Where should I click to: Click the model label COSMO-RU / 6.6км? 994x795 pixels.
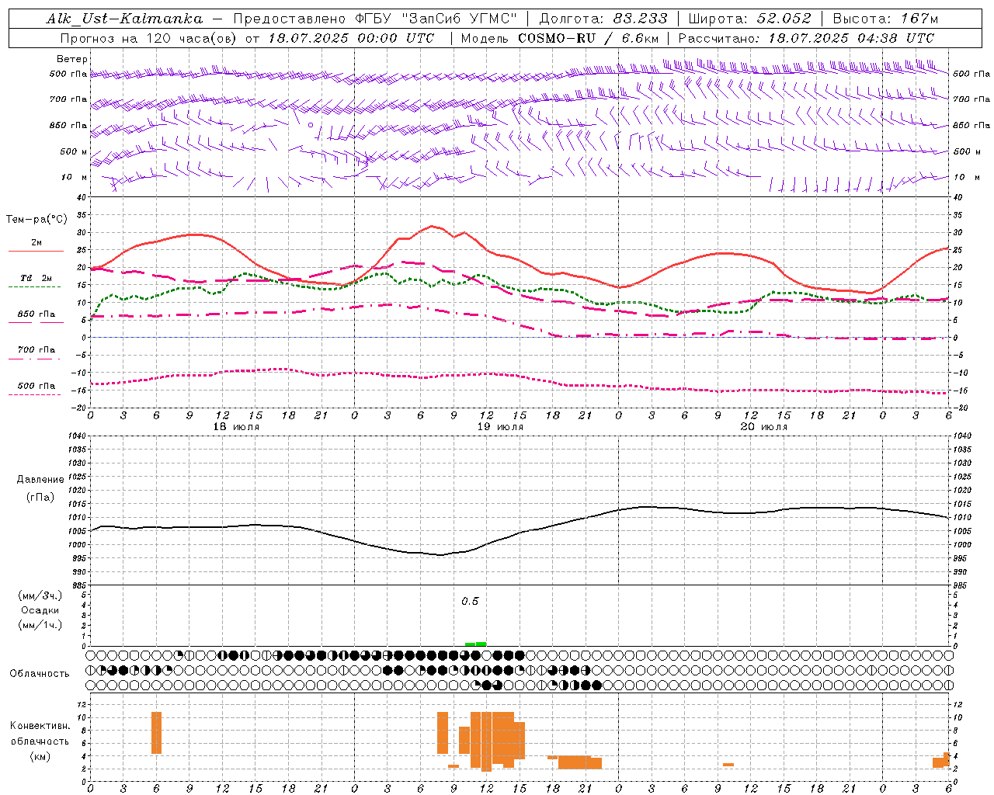[x=588, y=38]
